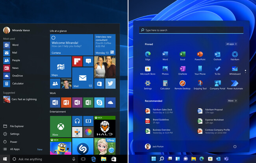Open the Power Automate pinned icon
256x163 pixels.
pos(235,84)
